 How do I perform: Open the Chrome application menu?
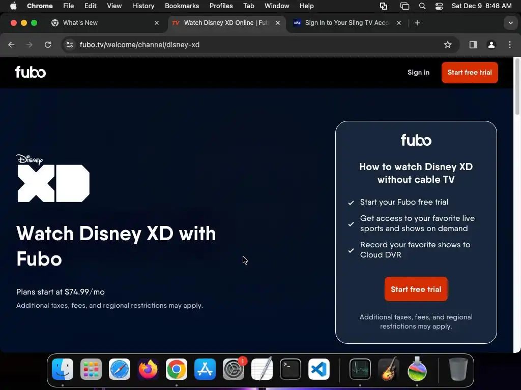click(x=40, y=6)
